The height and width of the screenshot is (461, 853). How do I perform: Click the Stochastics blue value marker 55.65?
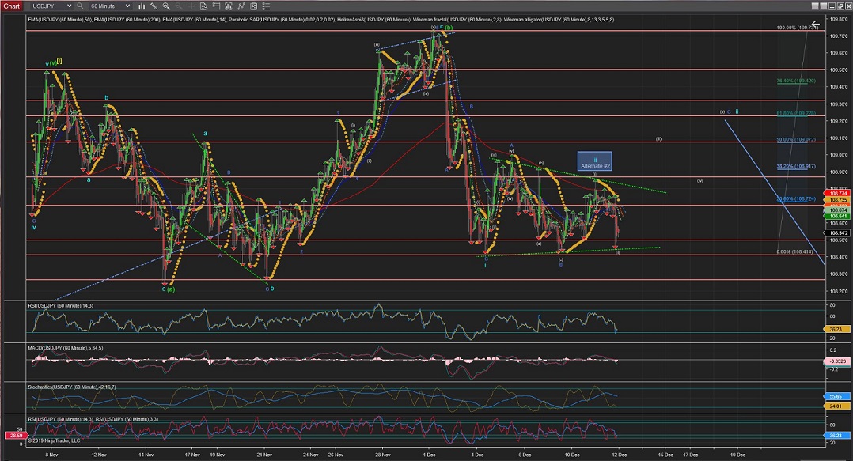tap(836, 397)
